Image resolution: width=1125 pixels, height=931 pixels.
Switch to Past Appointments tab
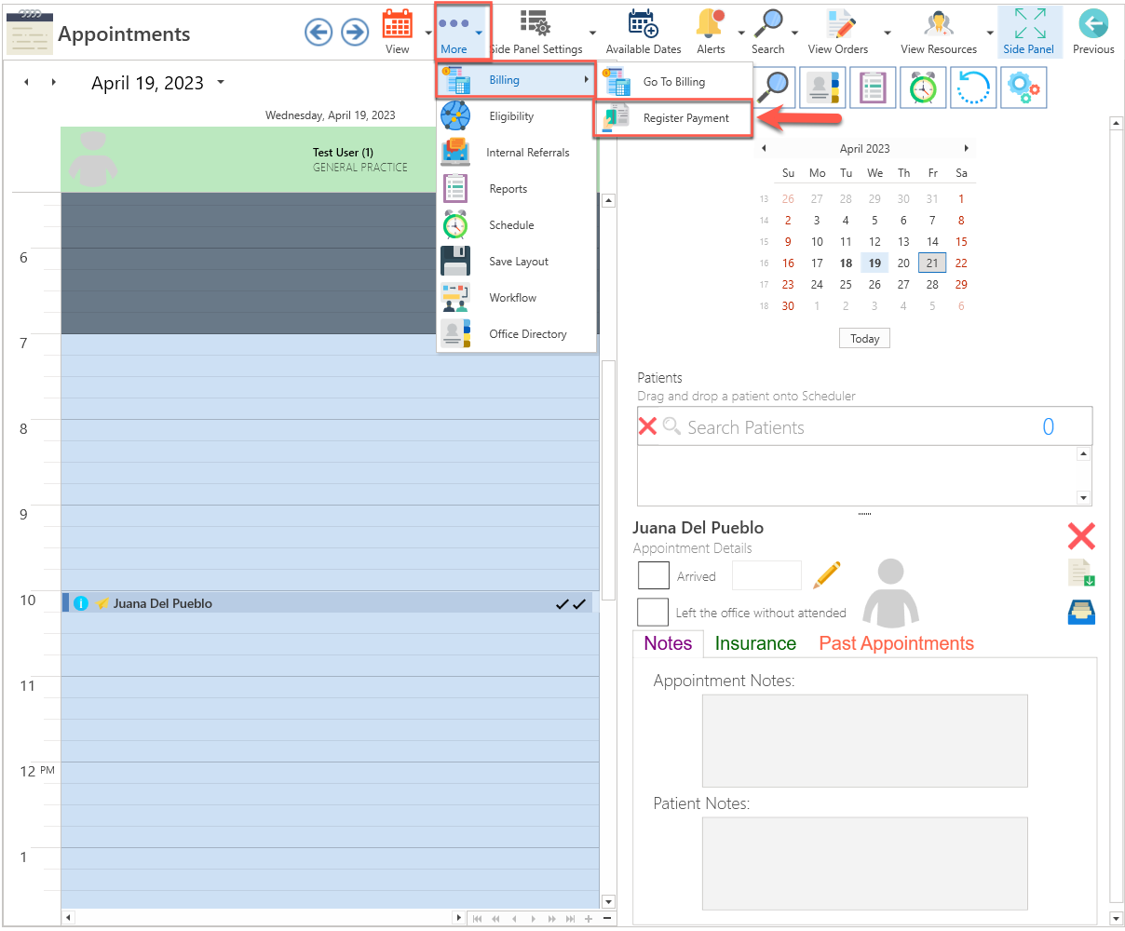click(896, 643)
